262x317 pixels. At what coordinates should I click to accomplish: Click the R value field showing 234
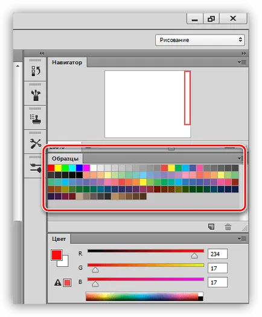point(217,254)
